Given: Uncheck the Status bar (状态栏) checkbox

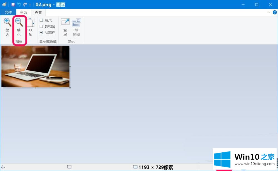Looking at the screenshot, I should coord(41,33).
